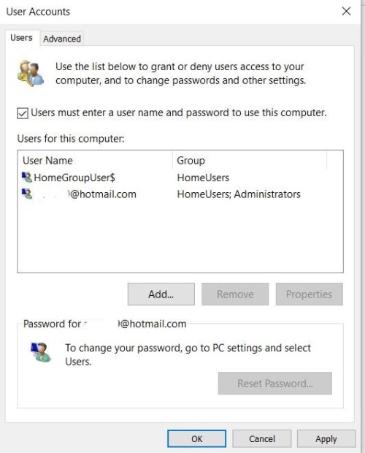Click the hotmail.com account user icon

[x=27, y=194]
